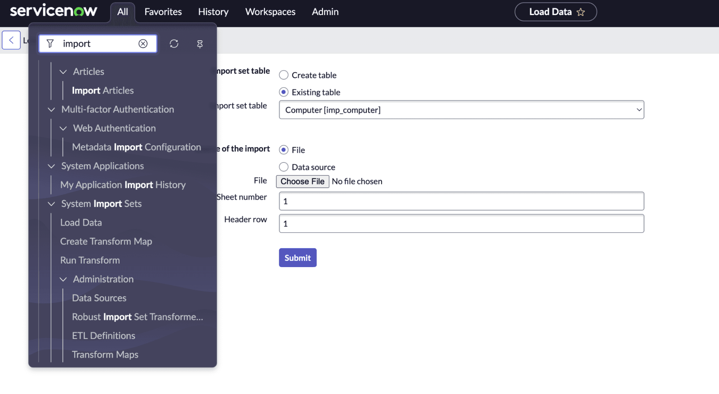The width and height of the screenshot is (719, 394).
Task: Switch to the Favorites tab
Action: tap(163, 12)
